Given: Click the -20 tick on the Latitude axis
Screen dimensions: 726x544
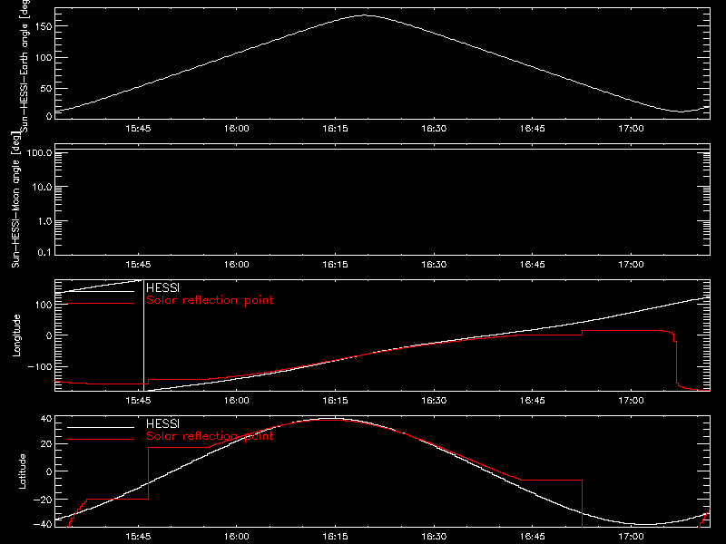Looking at the screenshot, I should [x=43, y=500].
